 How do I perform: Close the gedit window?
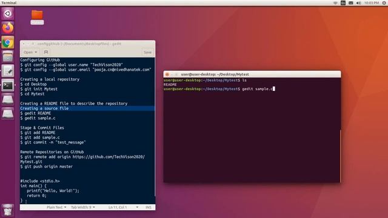24,44
